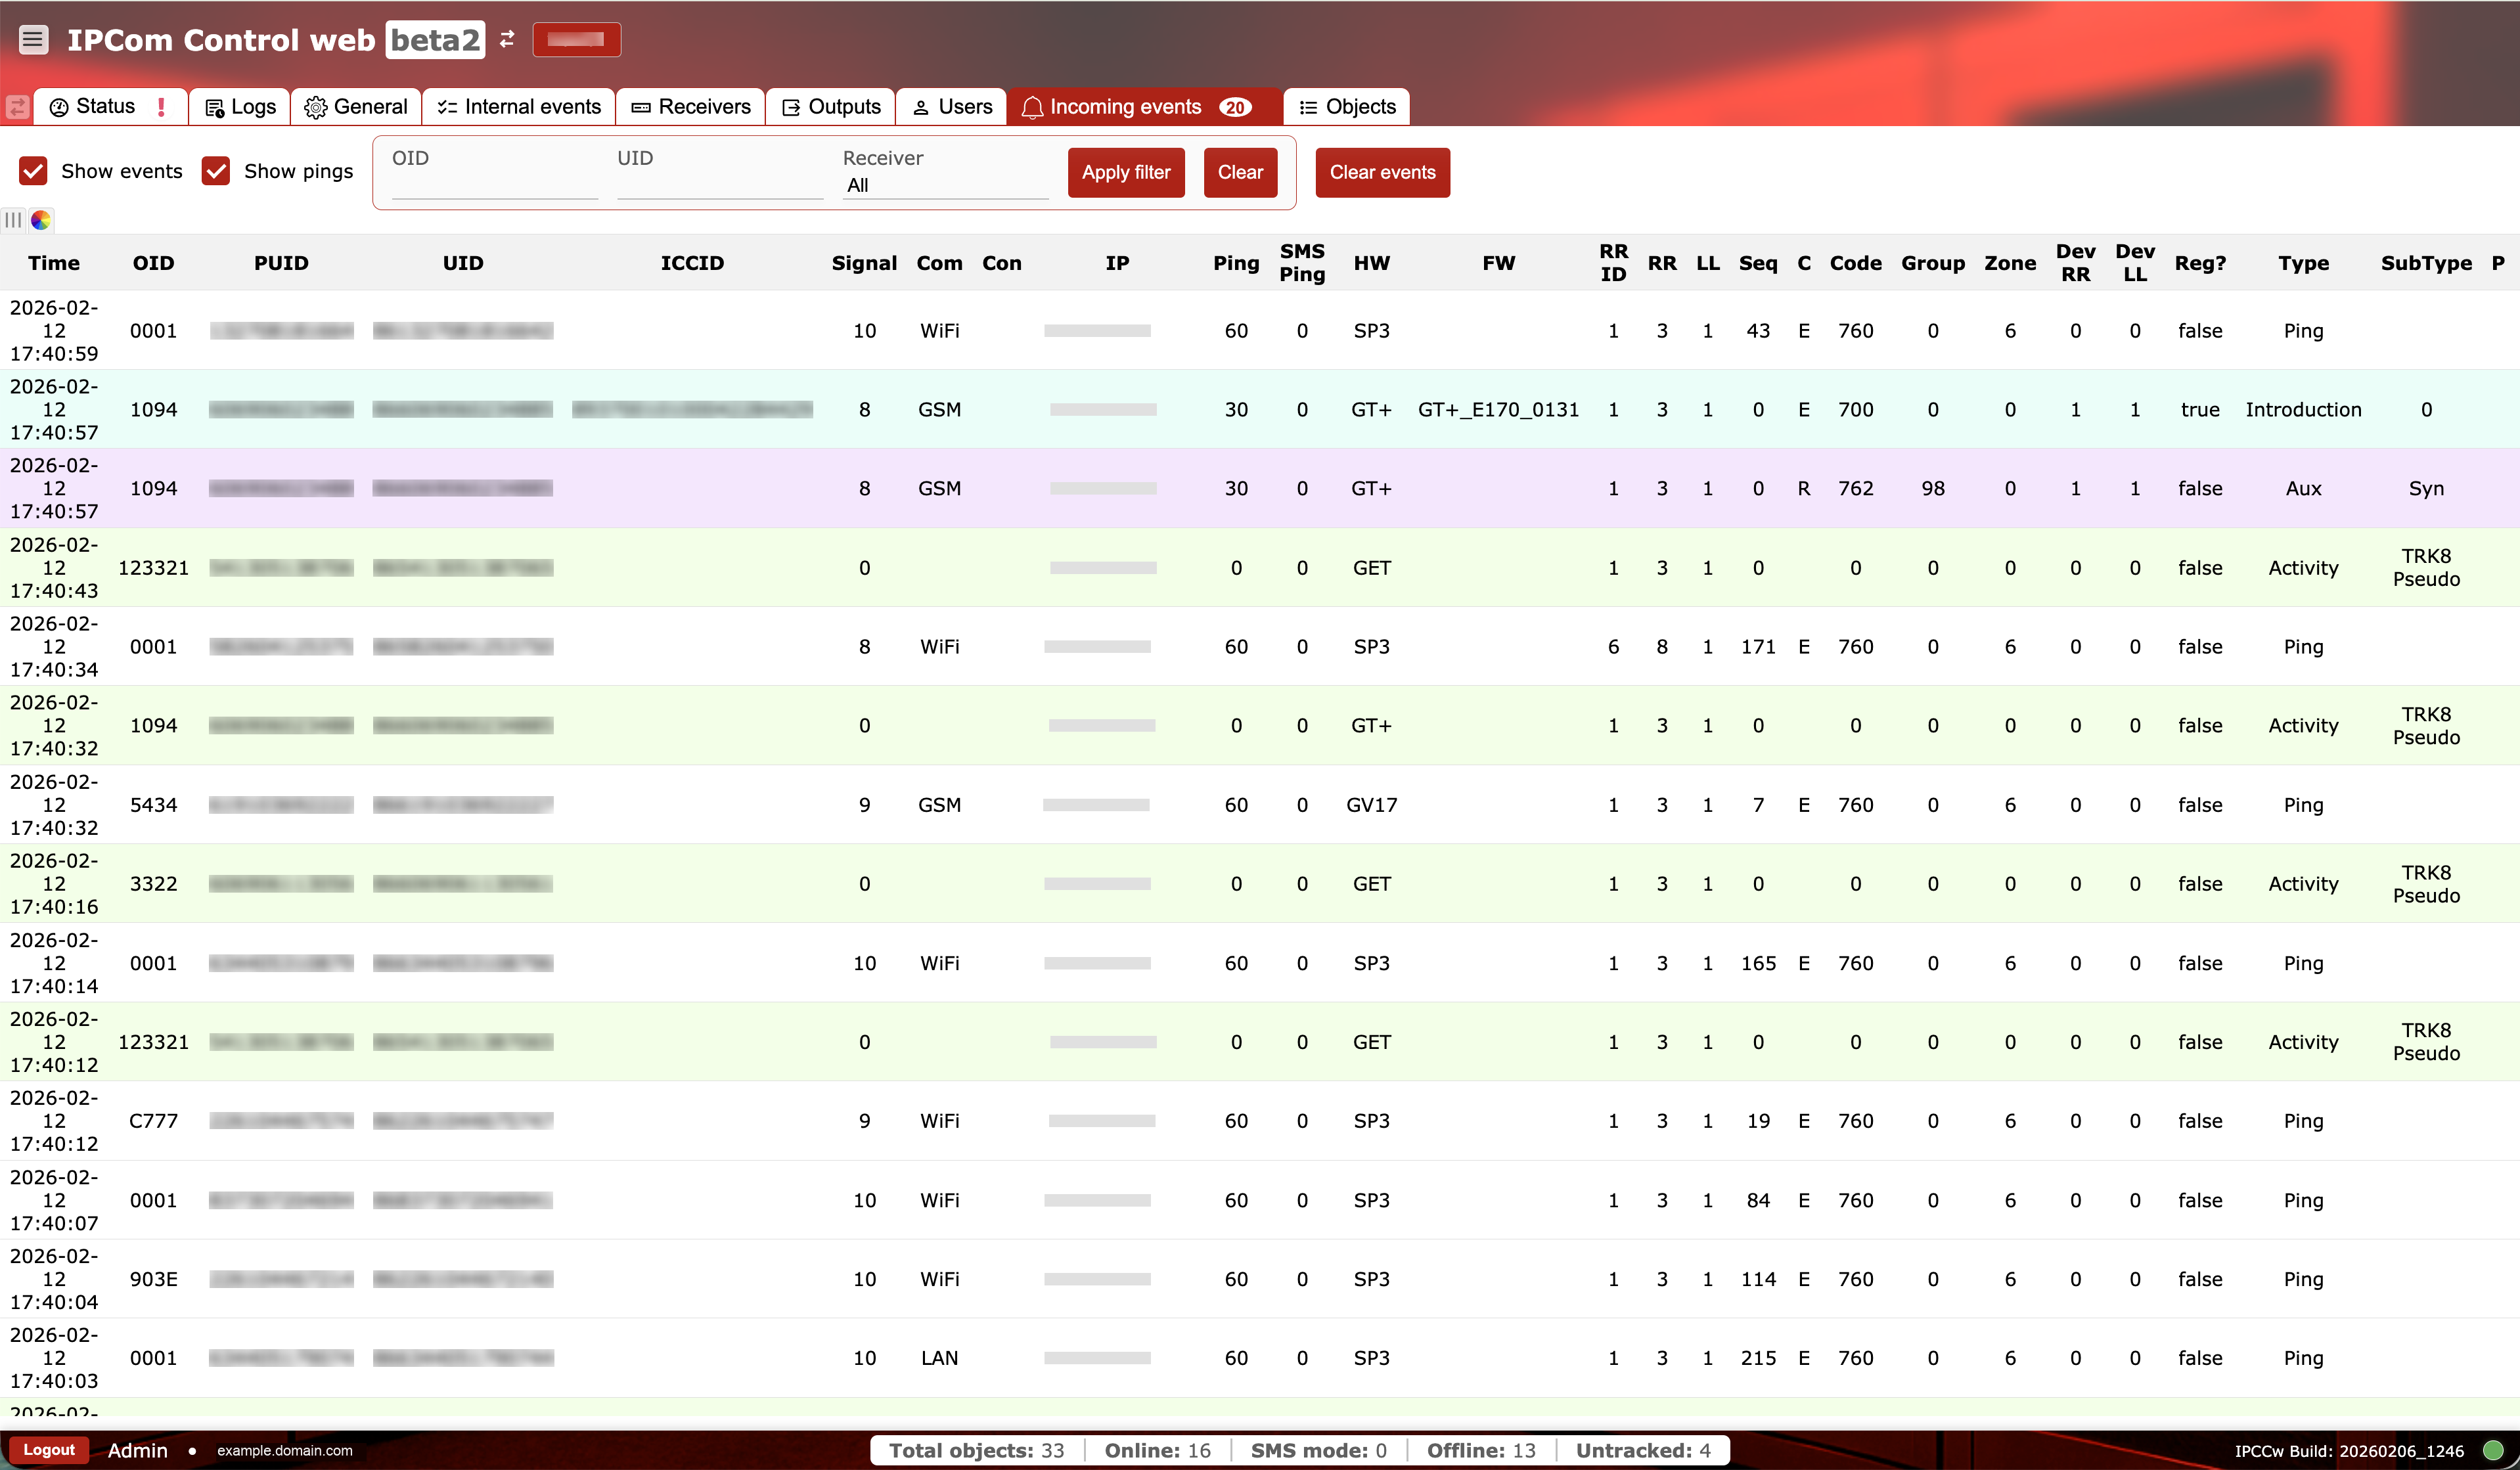Viewport: 2520px width, 1470px height.
Task: Click the swap arrows icon beside beta2
Action: click(x=508, y=39)
